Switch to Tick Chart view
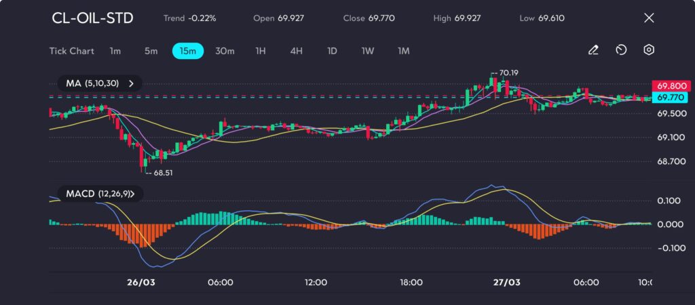 click(71, 51)
